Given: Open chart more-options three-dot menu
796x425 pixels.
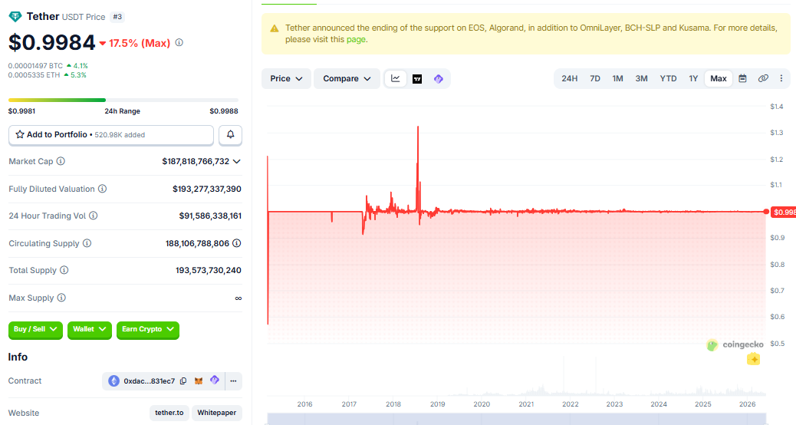Looking at the screenshot, I should (781, 78).
